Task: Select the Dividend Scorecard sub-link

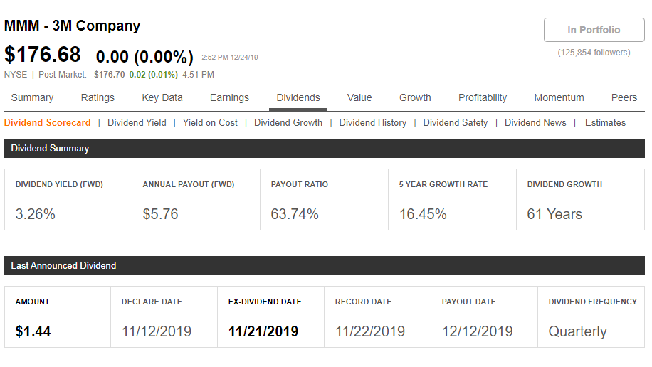Action: [48, 122]
